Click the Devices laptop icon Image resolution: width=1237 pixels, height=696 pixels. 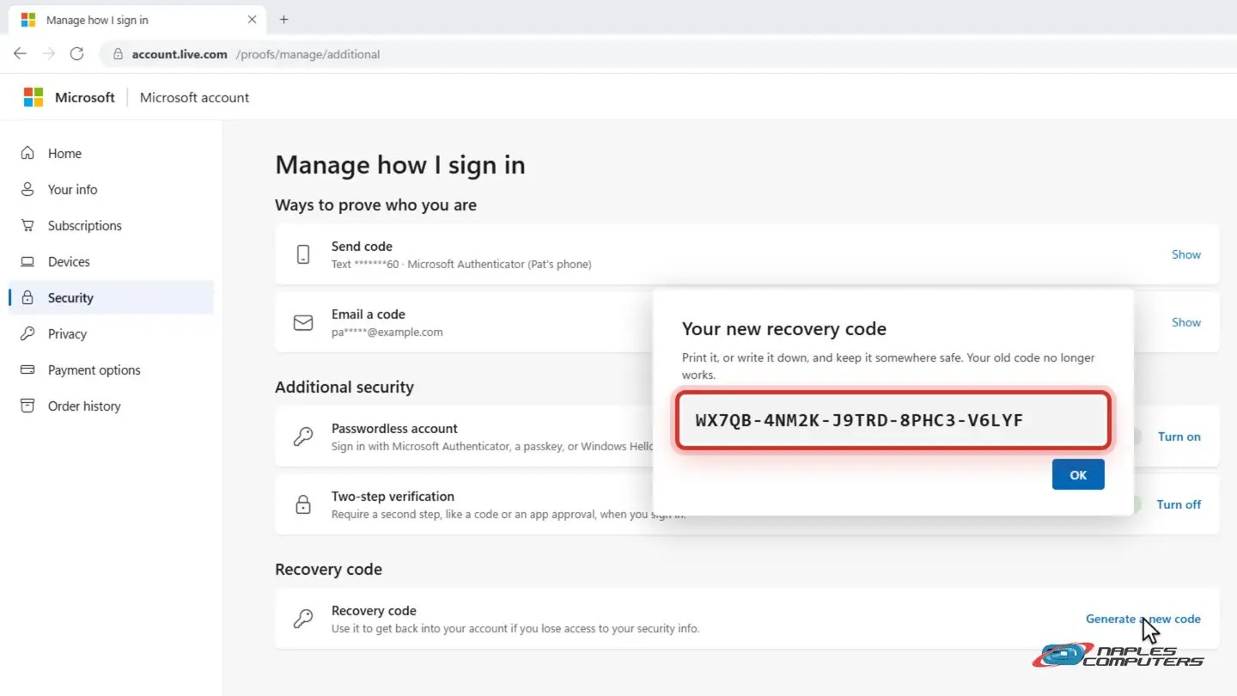click(x=27, y=261)
